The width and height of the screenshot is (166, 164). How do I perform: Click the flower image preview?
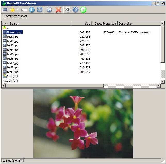click(83, 123)
